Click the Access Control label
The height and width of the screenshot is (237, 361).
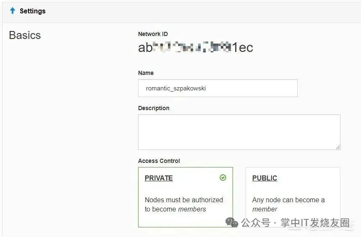159,161
